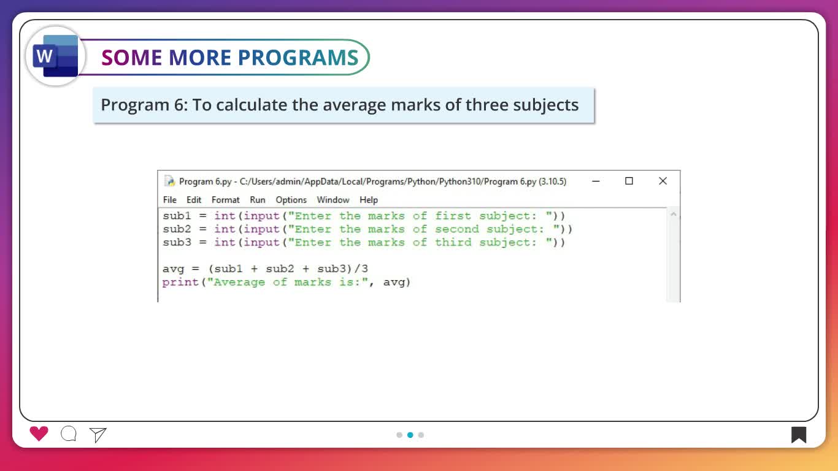Click the red heart like icon
Viewport: 838px width, 471px height.
pos(39,434)
